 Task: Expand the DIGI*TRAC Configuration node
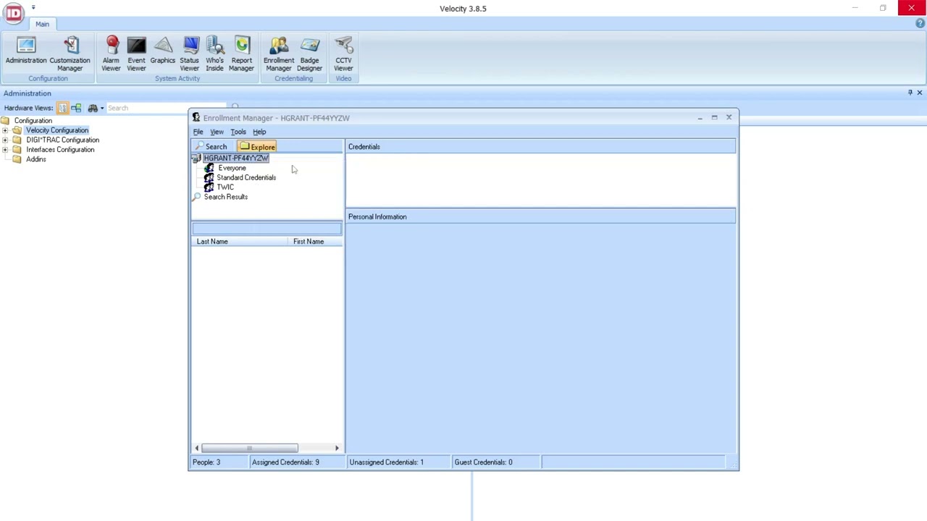tap(5, 140)
